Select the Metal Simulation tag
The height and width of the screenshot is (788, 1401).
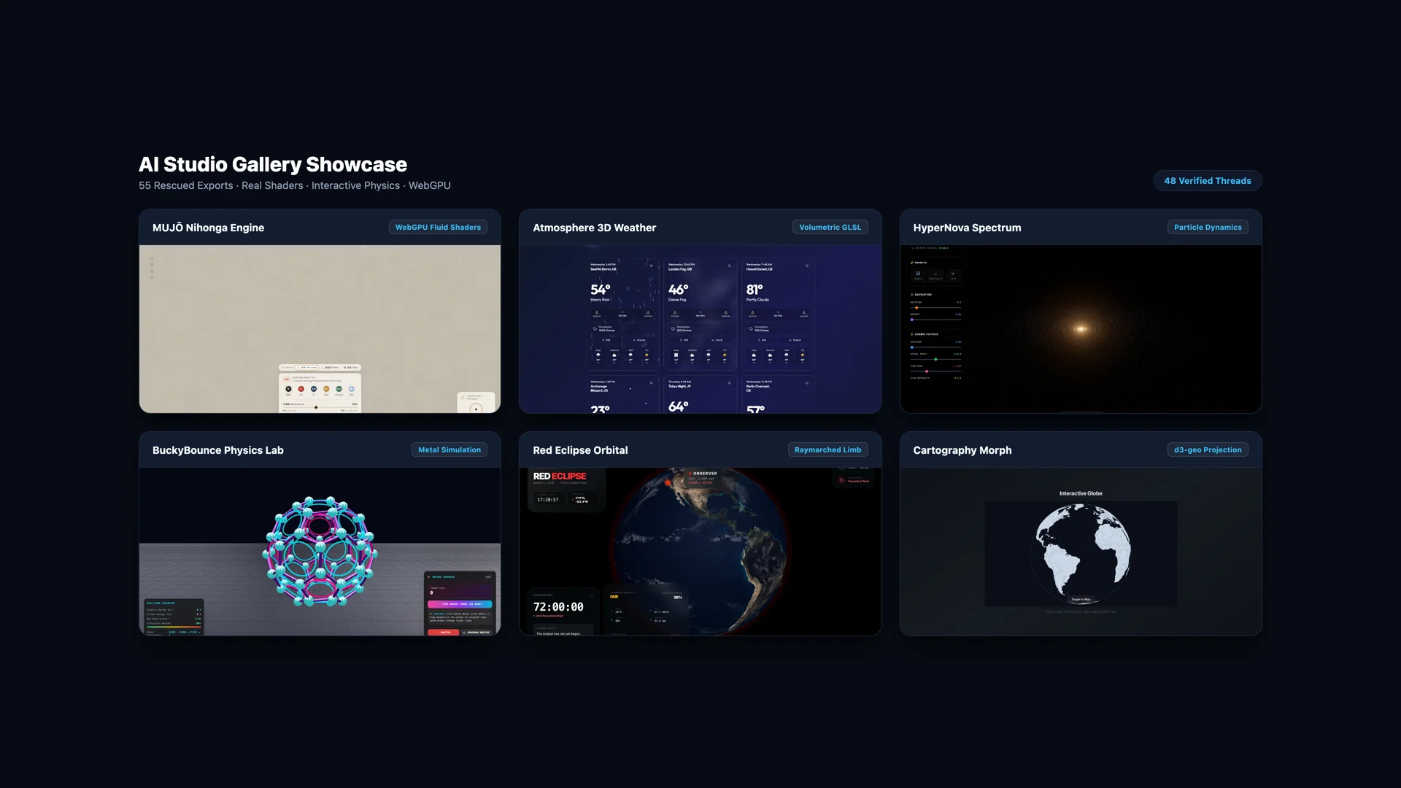point(449,450)
